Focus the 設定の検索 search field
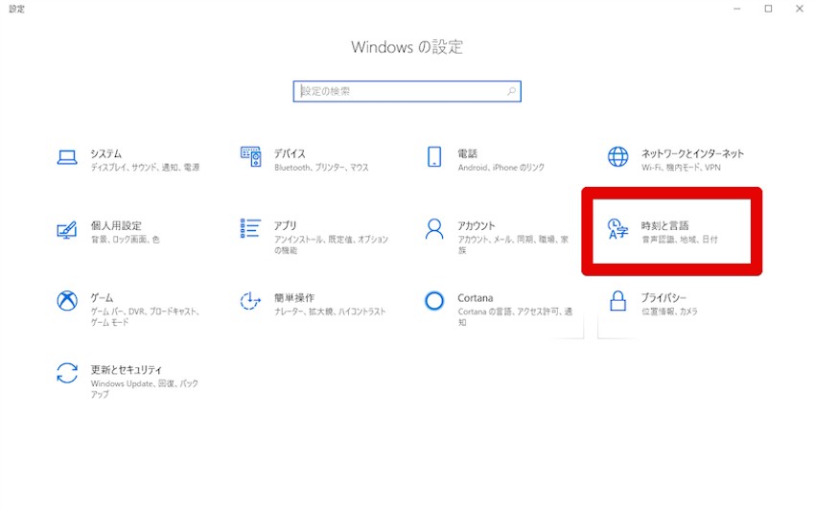The image size is (814, 509). coord(401,91)
